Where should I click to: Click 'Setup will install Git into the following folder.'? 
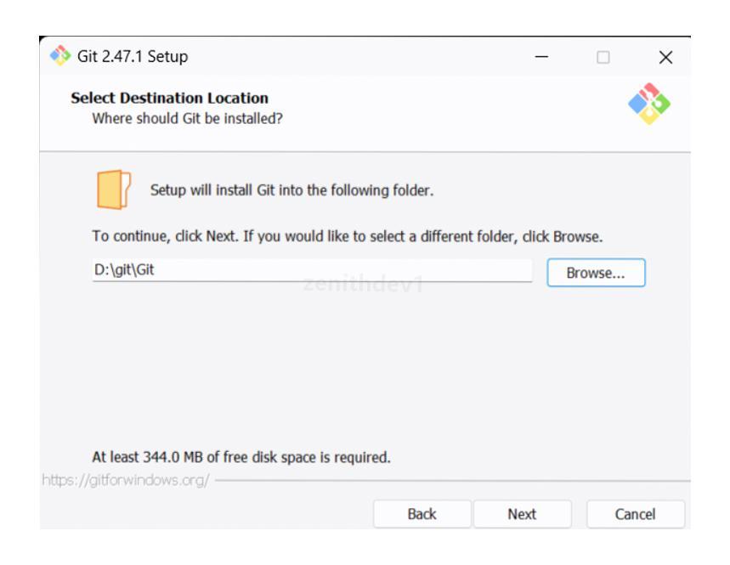click(x=291, y=189)
